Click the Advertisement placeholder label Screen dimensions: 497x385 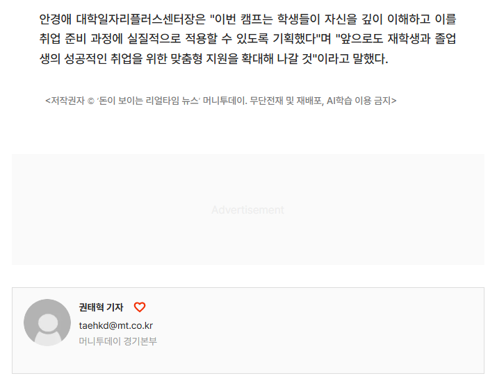tap(248, 209)
